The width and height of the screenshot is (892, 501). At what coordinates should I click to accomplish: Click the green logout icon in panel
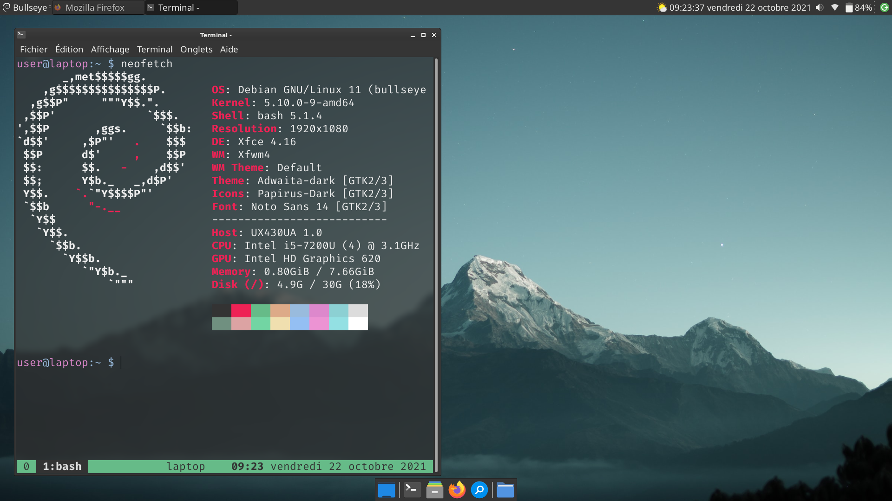click(885, 7)
